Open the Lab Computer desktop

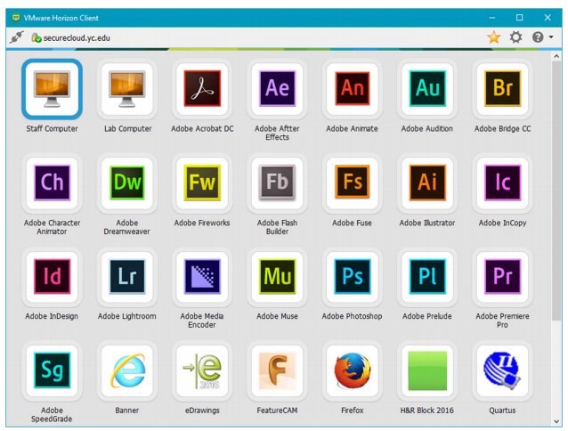pyautogui.click(x=126, y=89)
